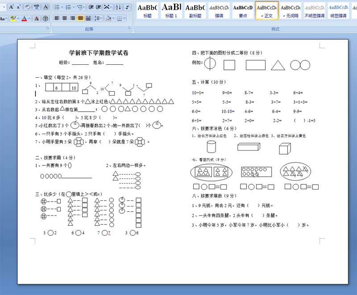The image size is (357, 295).
Task: Open the Phonetic Guide tool
Action: point(37,7)
